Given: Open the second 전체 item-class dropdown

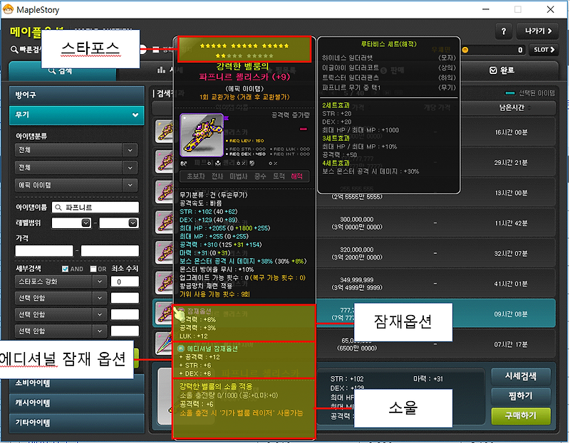Looking at the screenshot, I should [x=76, y=168].
